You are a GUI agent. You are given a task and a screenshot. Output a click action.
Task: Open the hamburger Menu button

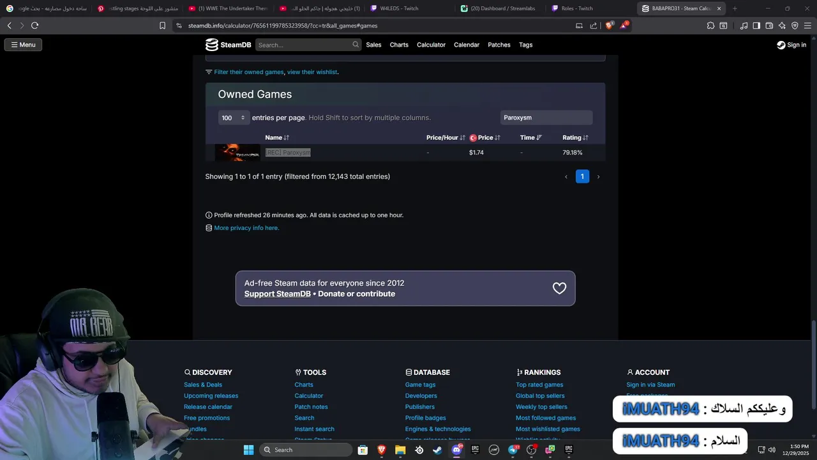pyautogui.click(x=23, y=45)
